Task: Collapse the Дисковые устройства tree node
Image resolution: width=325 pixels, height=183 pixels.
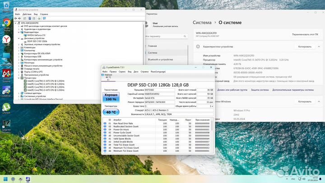Action: pyautogui.click(x=19, y=38)
